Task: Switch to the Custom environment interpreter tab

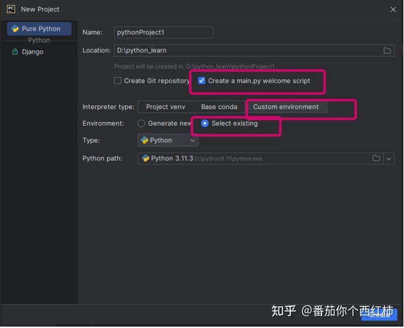Action: [x=286, y=107]
